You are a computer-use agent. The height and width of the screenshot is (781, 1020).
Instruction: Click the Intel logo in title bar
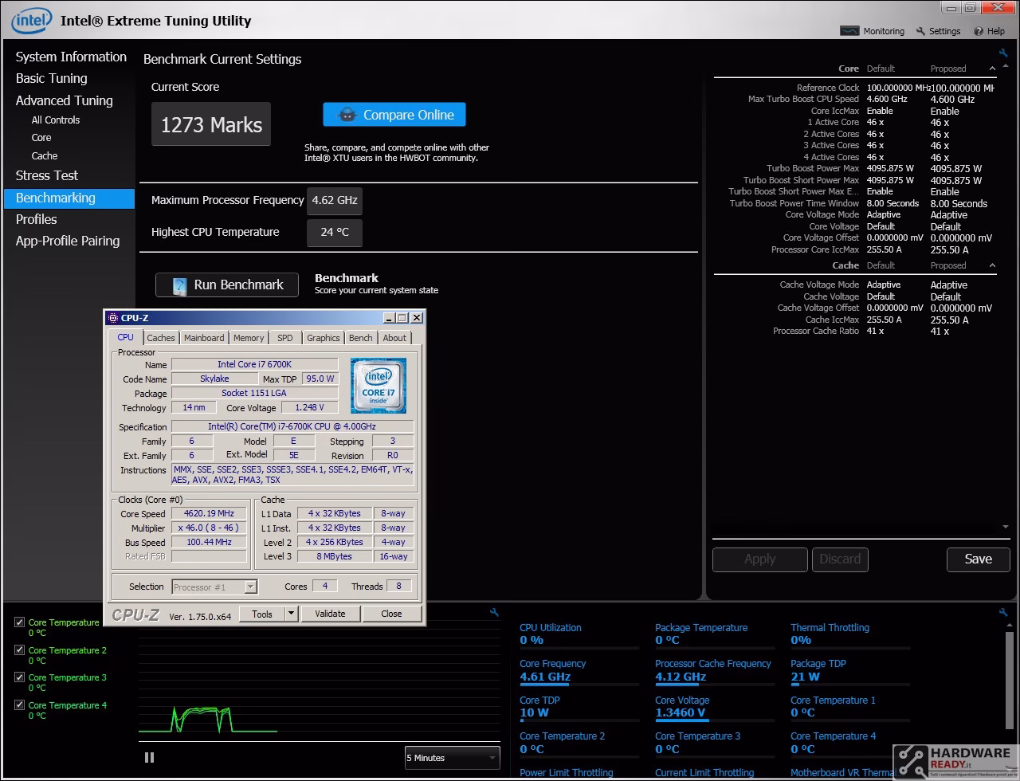click(x=32, y=21)
